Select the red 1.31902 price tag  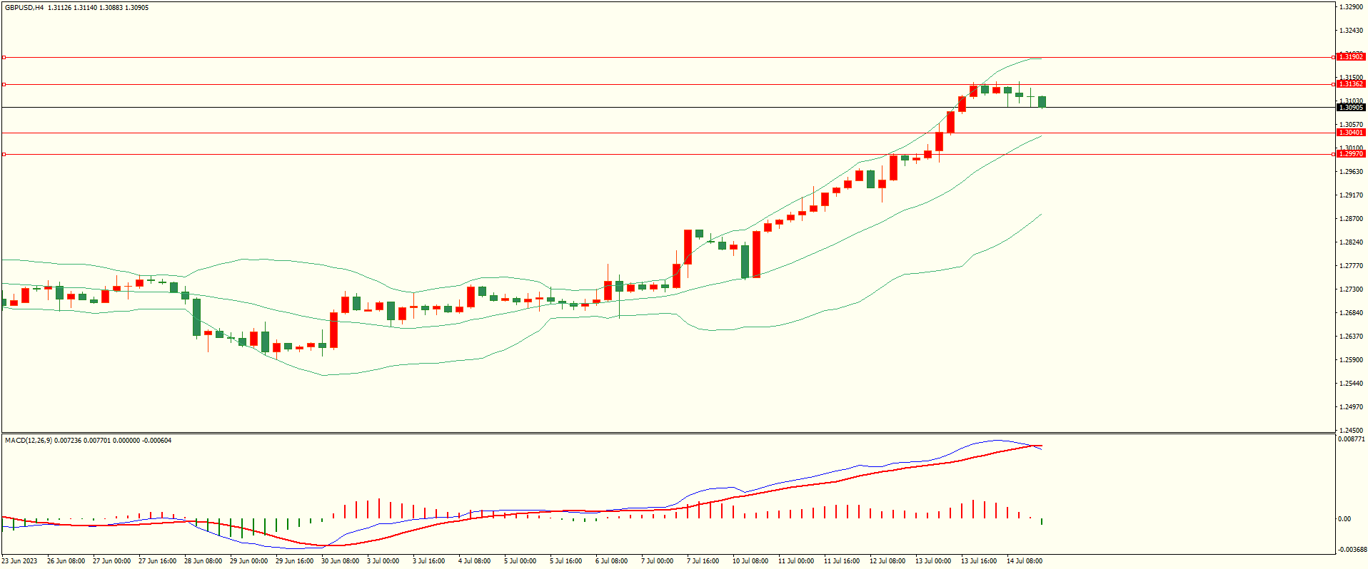1351,57
